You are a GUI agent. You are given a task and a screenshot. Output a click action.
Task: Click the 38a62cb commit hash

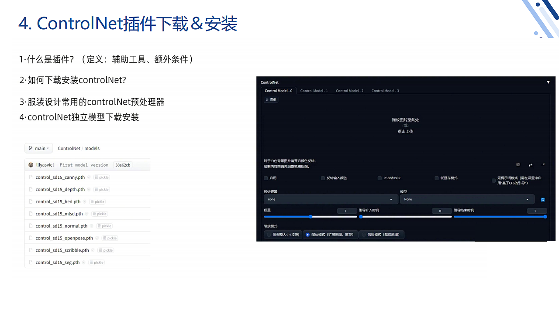(123, 165)
